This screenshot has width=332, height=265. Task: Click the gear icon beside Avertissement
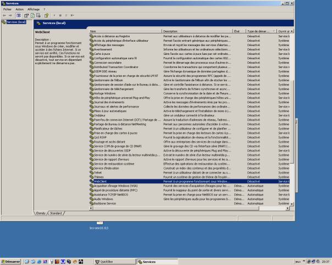[91, 49]
